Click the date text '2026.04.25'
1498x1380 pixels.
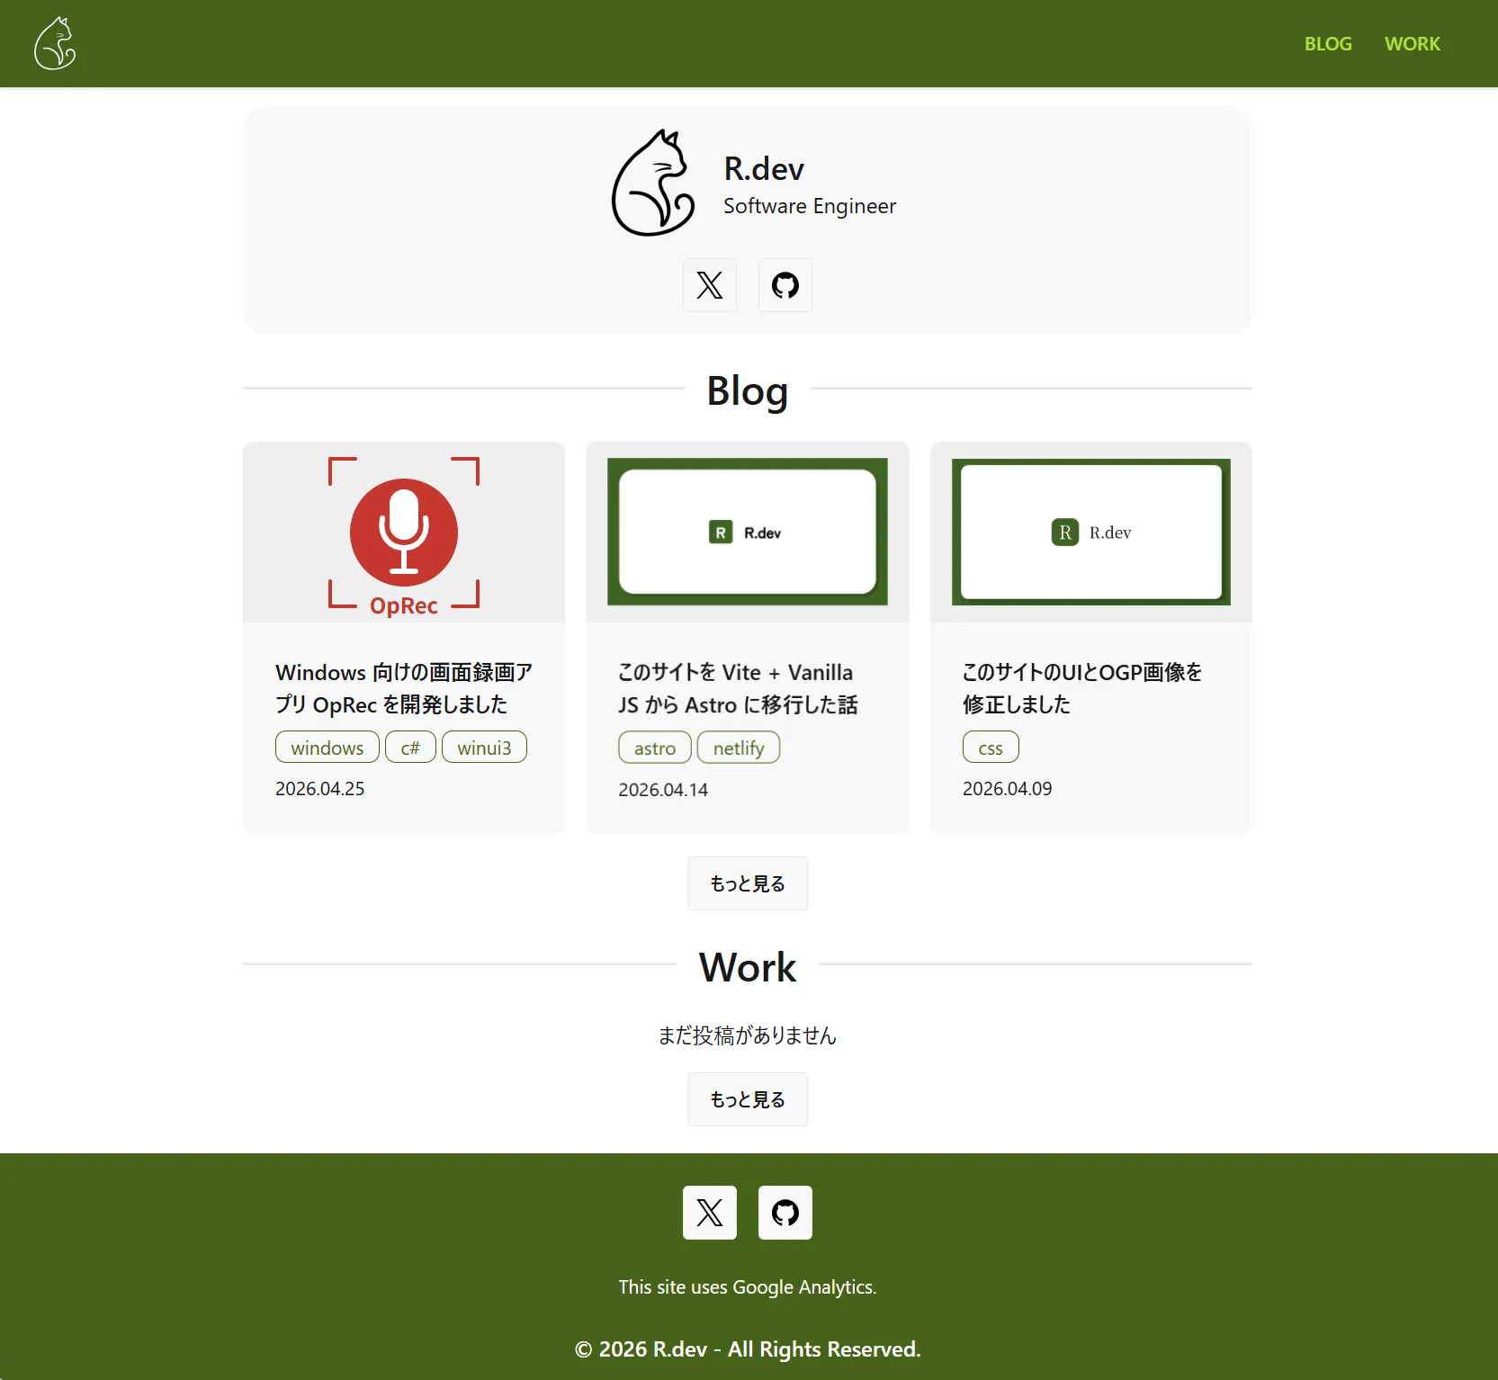click(x=320, y=789)
